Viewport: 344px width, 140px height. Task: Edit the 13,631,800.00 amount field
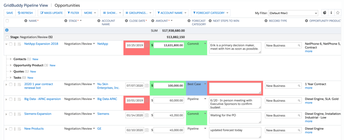[169, 45]
